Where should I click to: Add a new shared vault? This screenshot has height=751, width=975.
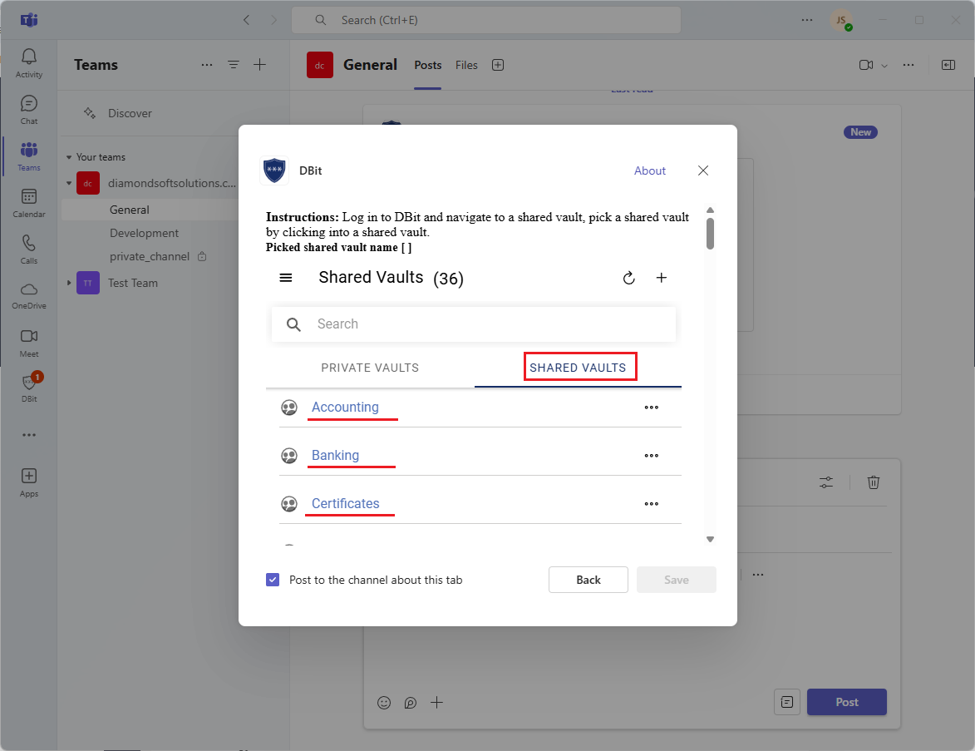point(662,278)
